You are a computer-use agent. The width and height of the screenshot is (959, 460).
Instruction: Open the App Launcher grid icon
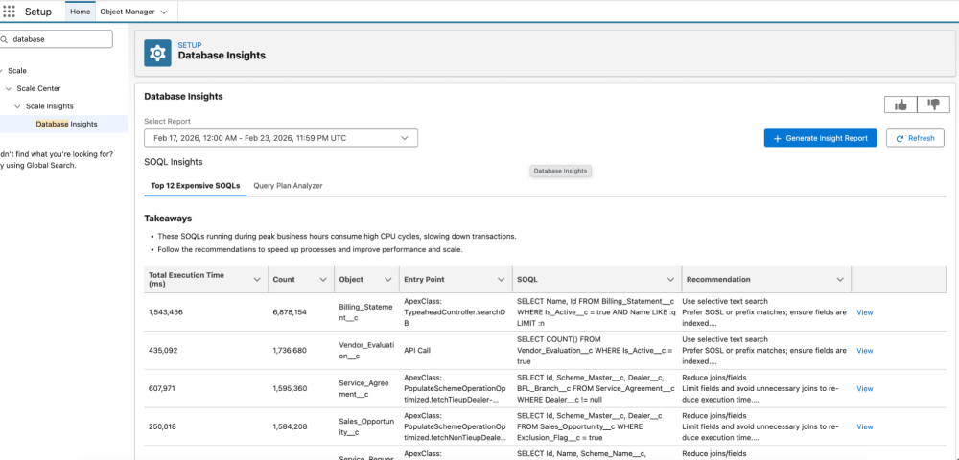[10, 11]
